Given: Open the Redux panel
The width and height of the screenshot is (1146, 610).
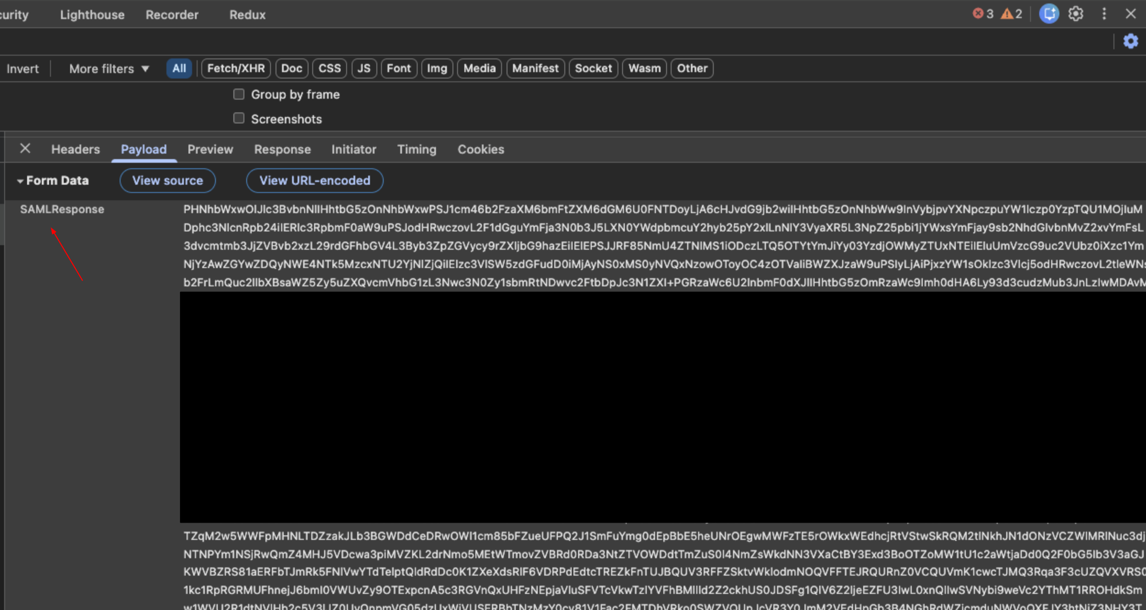Looking at the screenshot, I should coord(248,14).
